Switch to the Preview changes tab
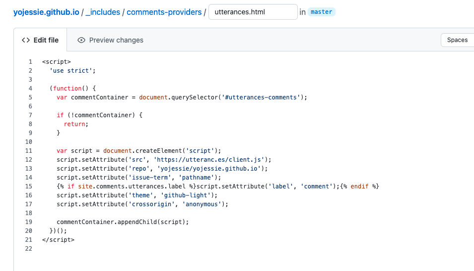474x271 pixels. click(x=110, y=40)
